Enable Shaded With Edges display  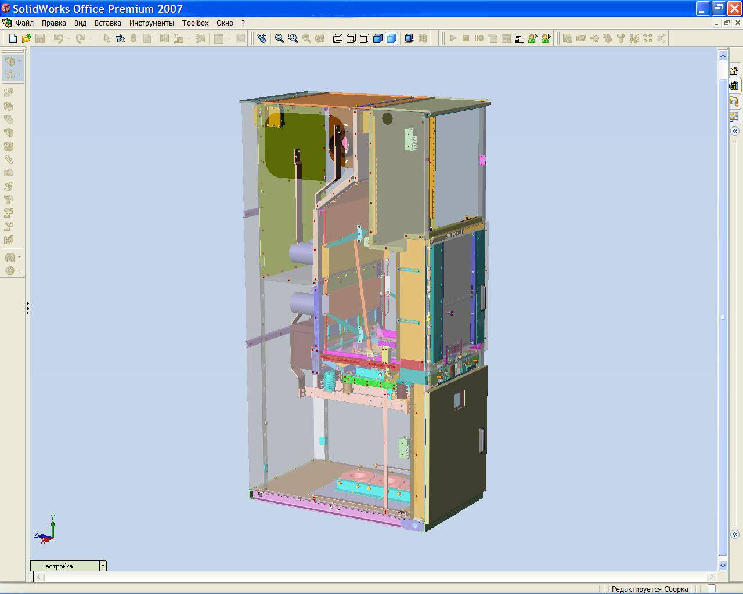click(x=378, y=38)
